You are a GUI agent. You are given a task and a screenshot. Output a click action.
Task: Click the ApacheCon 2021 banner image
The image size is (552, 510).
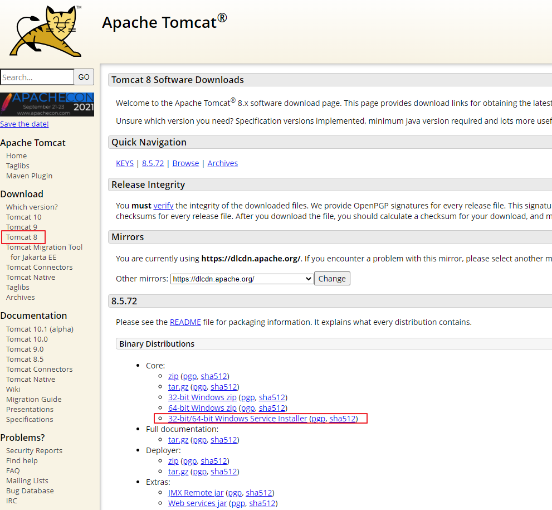[47, 104]
